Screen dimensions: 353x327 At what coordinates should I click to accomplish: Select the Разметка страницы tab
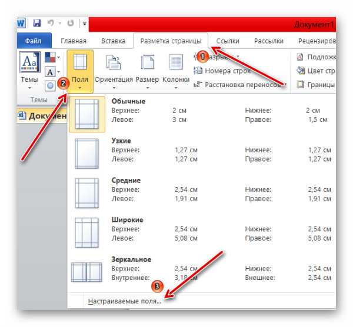point(171,41)
